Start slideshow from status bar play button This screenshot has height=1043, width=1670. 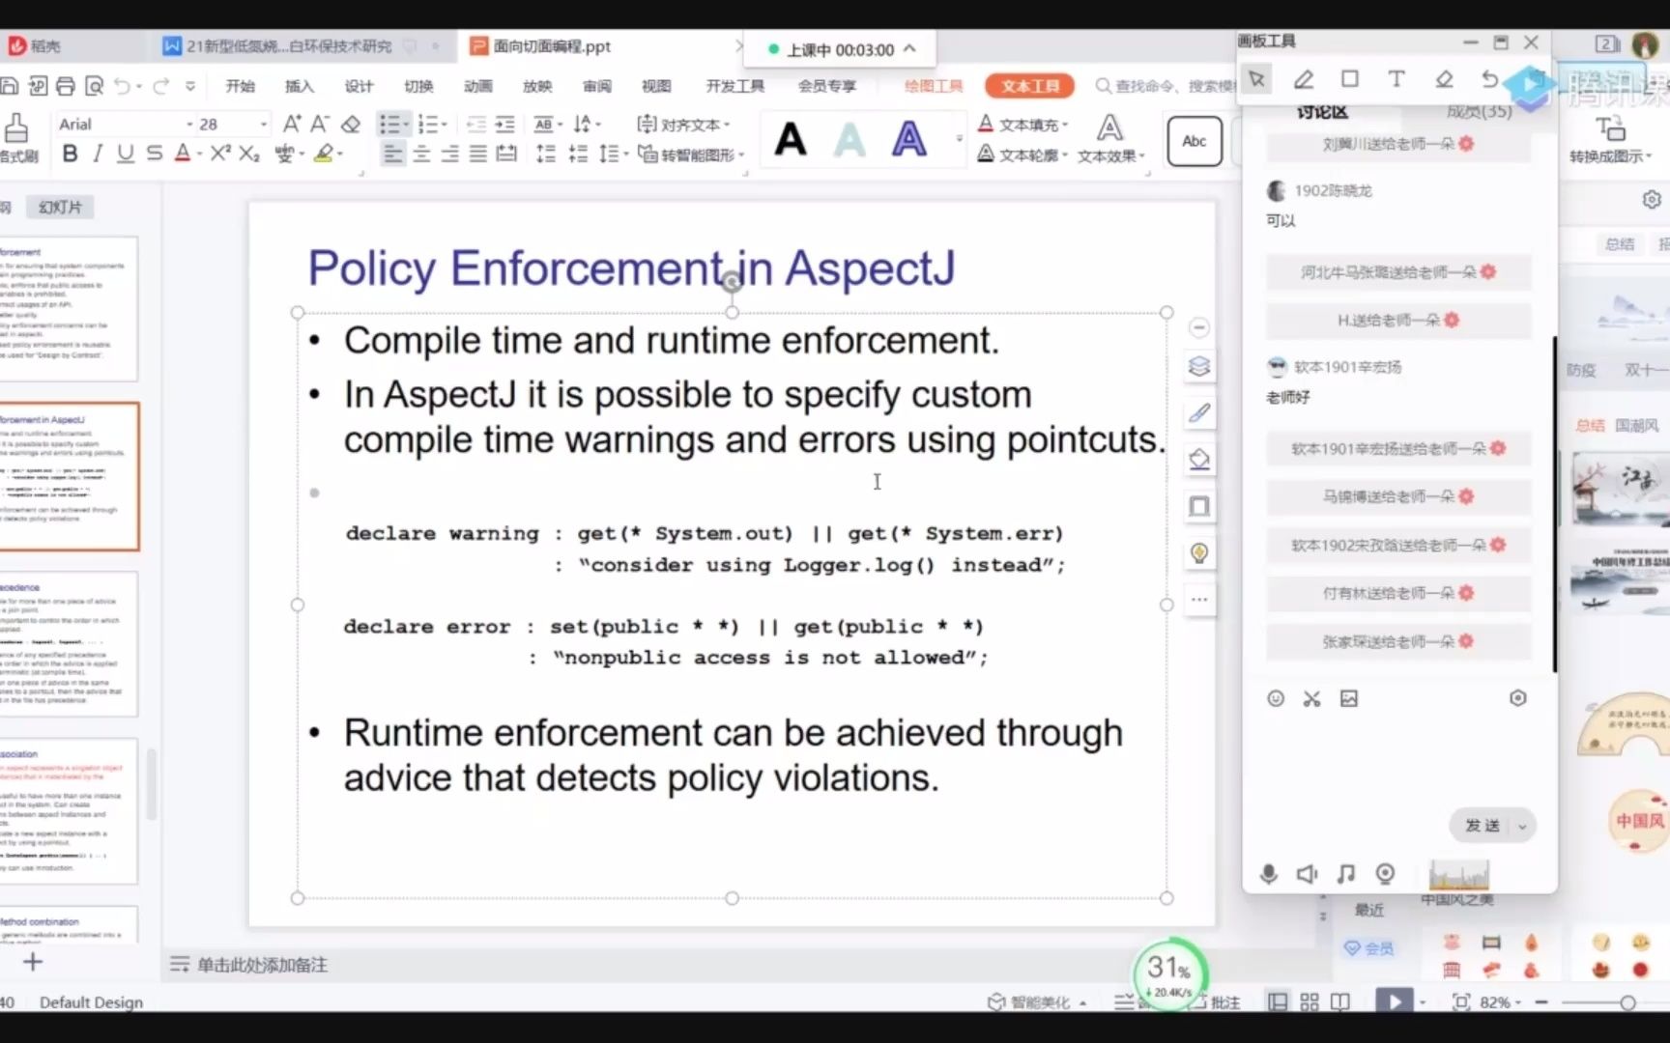point(1394,1001)
